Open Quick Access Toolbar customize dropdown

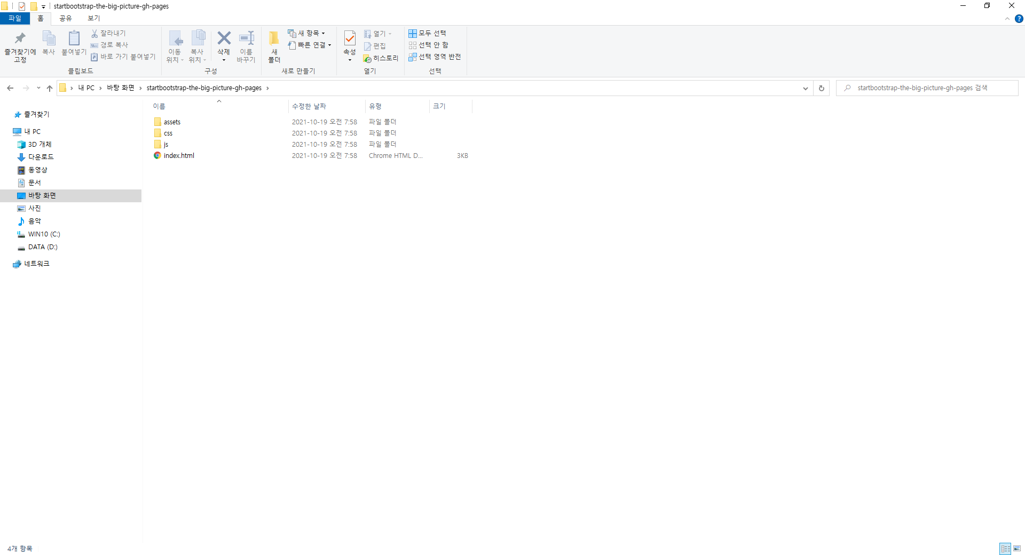[43, 6]
